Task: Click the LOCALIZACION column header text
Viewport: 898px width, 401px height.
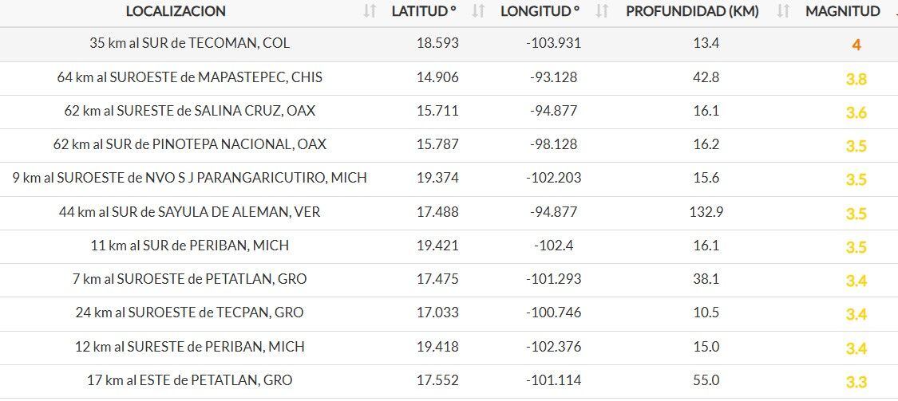Action: point(176,11)
